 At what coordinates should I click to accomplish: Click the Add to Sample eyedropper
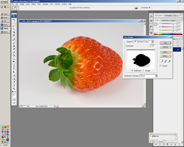point(166,61)
